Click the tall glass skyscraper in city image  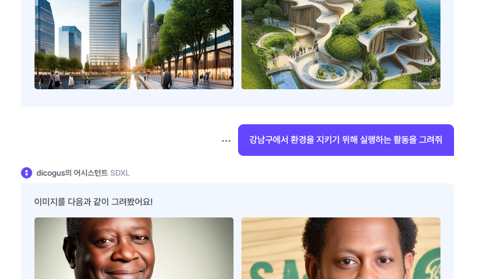click(x=105, y=35)
